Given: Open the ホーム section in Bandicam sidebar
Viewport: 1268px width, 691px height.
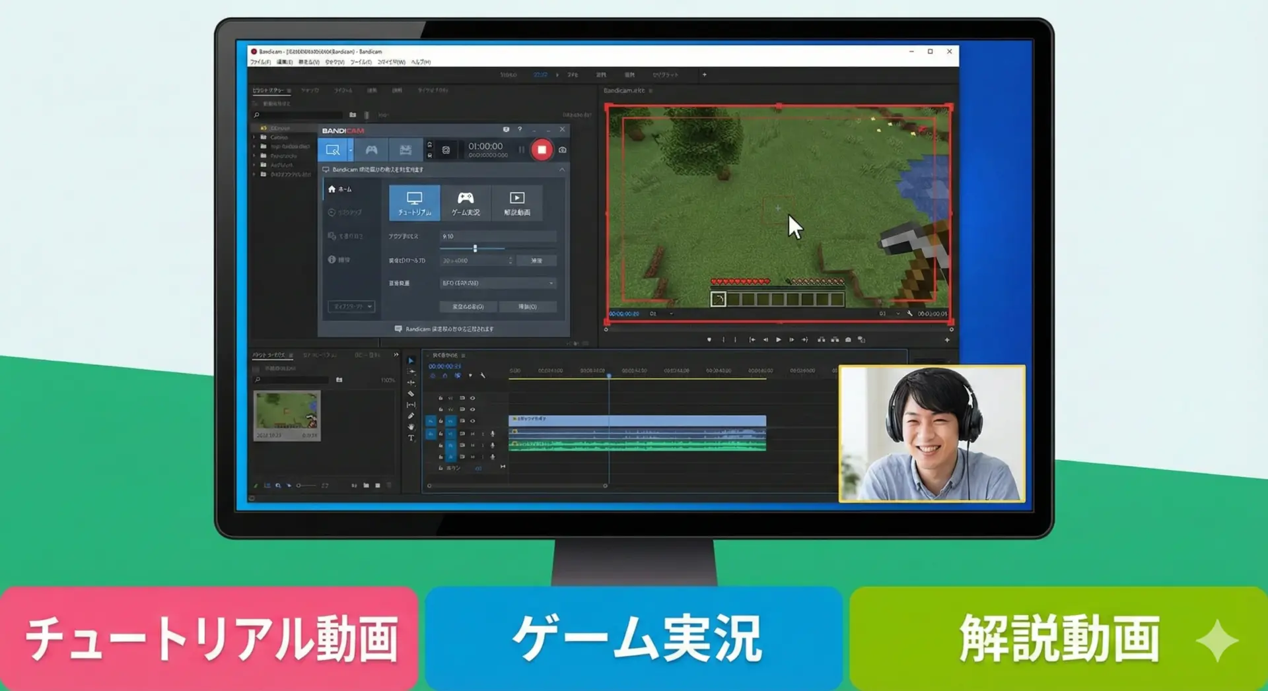Looking at the screenshot, I should pyautogui.click(x=340, y=189).
